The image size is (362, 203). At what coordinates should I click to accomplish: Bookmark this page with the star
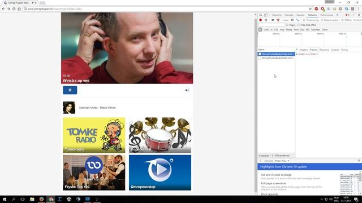[311, 9]
